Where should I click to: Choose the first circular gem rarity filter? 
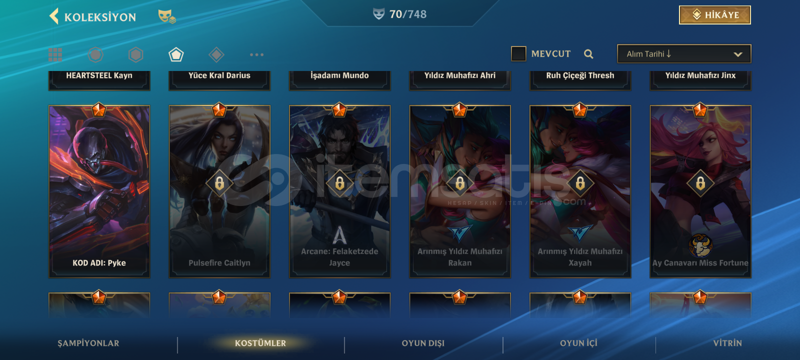[x=95, y=54]
